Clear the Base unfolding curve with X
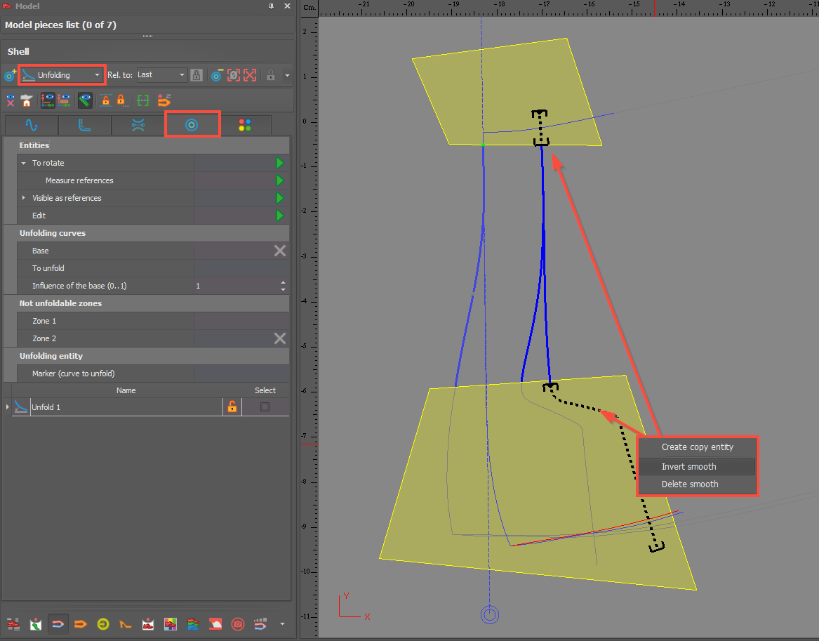819x641 pixels. pyautogui.click(x=279, y=251)
